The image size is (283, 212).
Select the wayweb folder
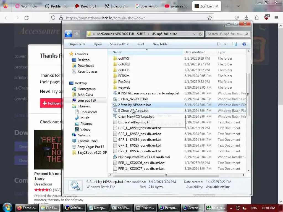(124, 88)
